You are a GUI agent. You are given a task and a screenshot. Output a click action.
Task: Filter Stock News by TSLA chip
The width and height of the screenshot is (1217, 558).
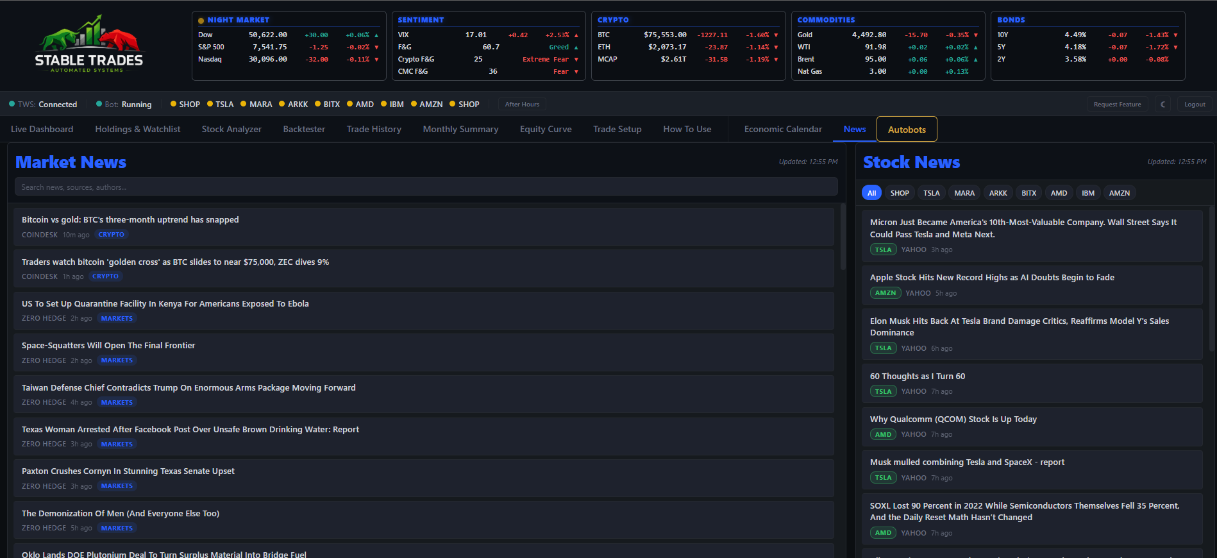click(x=931, y=193)
